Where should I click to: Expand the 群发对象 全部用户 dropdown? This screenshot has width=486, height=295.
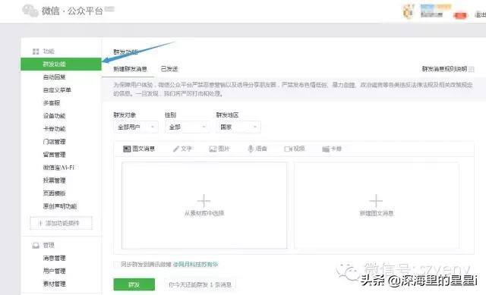pyautogui.click(x=136, y=127)
